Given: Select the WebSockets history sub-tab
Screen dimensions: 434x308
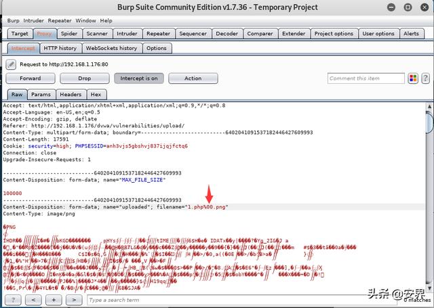Looking at the screenshot, I should tap(112, 48).
